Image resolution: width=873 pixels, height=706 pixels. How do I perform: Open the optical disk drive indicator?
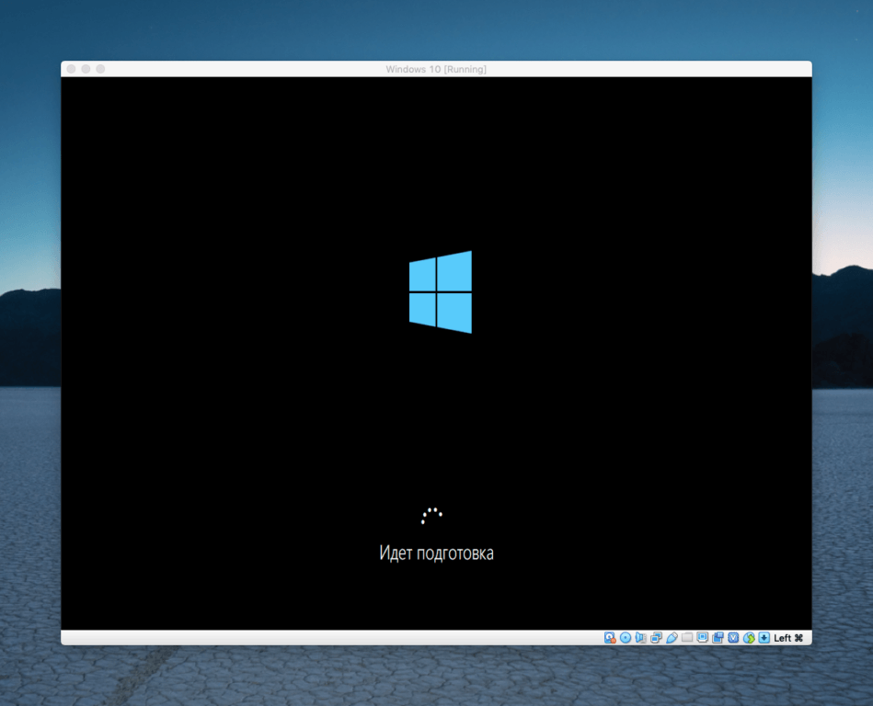coord(626,638)
